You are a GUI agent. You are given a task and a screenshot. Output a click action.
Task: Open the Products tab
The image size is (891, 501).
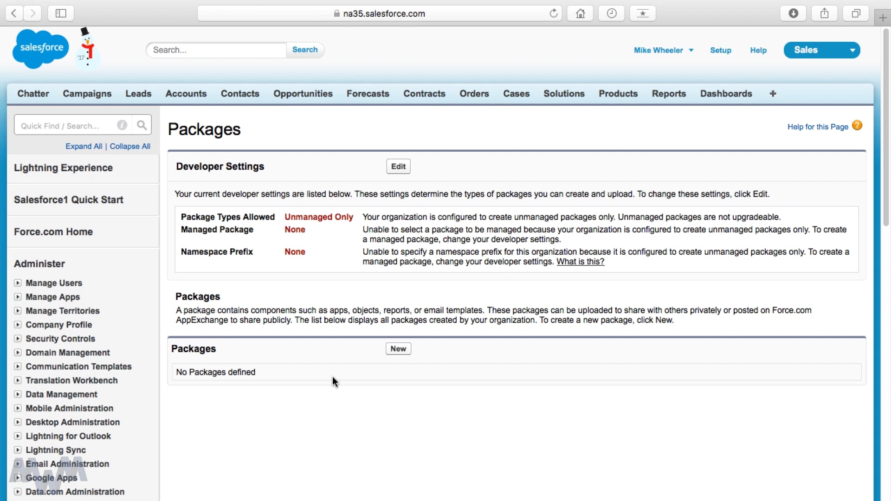coord(618,94)
